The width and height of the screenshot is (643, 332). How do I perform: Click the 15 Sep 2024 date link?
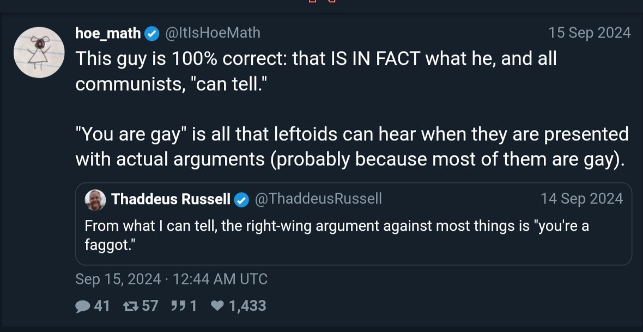[590, 33]
